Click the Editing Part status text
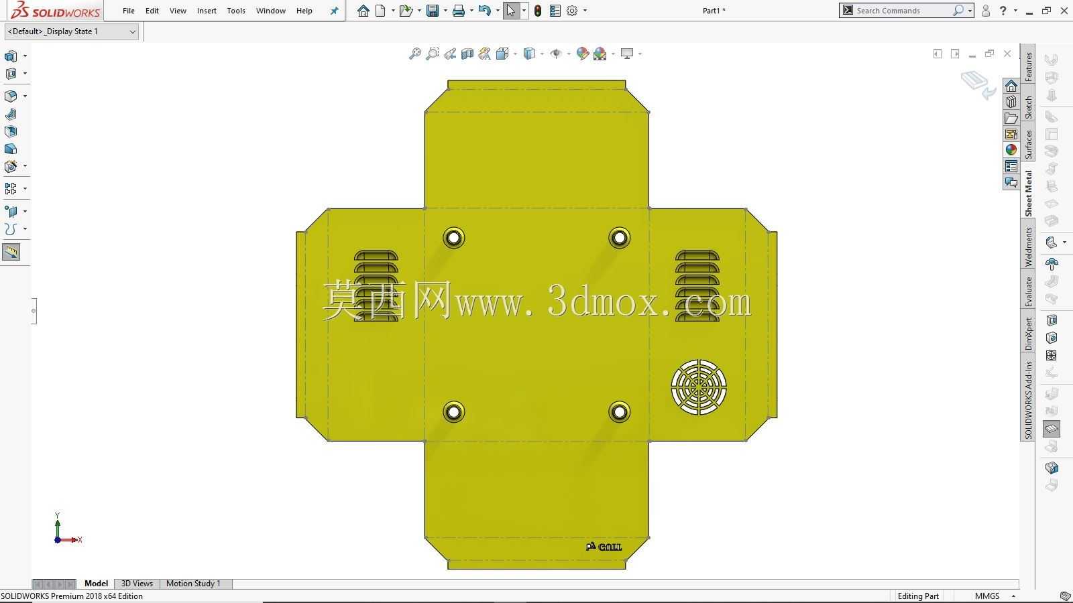The height and width of the screenshot is (603, 1073). point(918,596)
